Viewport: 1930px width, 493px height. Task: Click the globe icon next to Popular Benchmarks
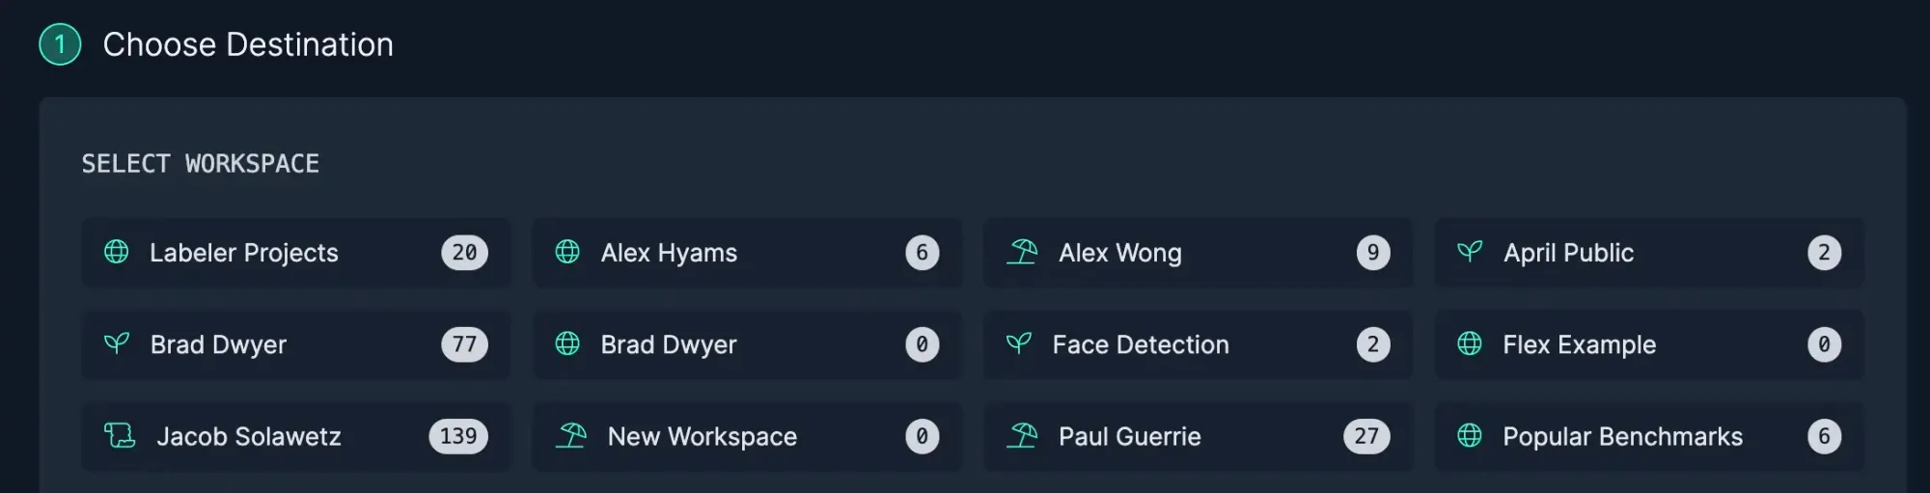pyautogui.click(x=1470, y=436)
